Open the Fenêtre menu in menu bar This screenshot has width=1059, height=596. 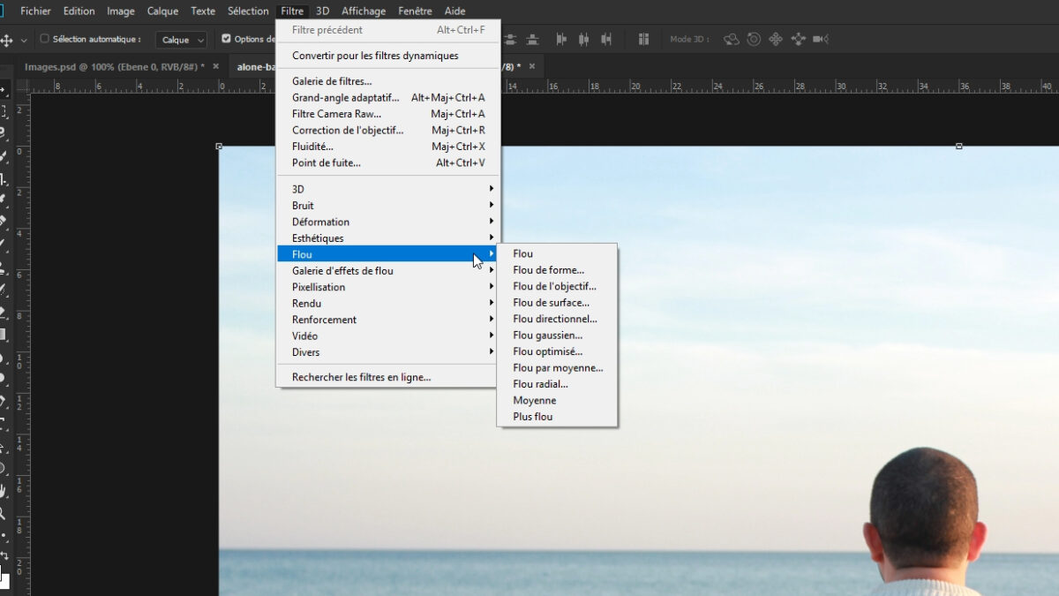pos(415,11)
